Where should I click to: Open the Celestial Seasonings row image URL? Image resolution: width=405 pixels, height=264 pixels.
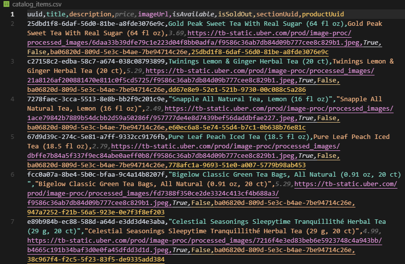(205, 245)
